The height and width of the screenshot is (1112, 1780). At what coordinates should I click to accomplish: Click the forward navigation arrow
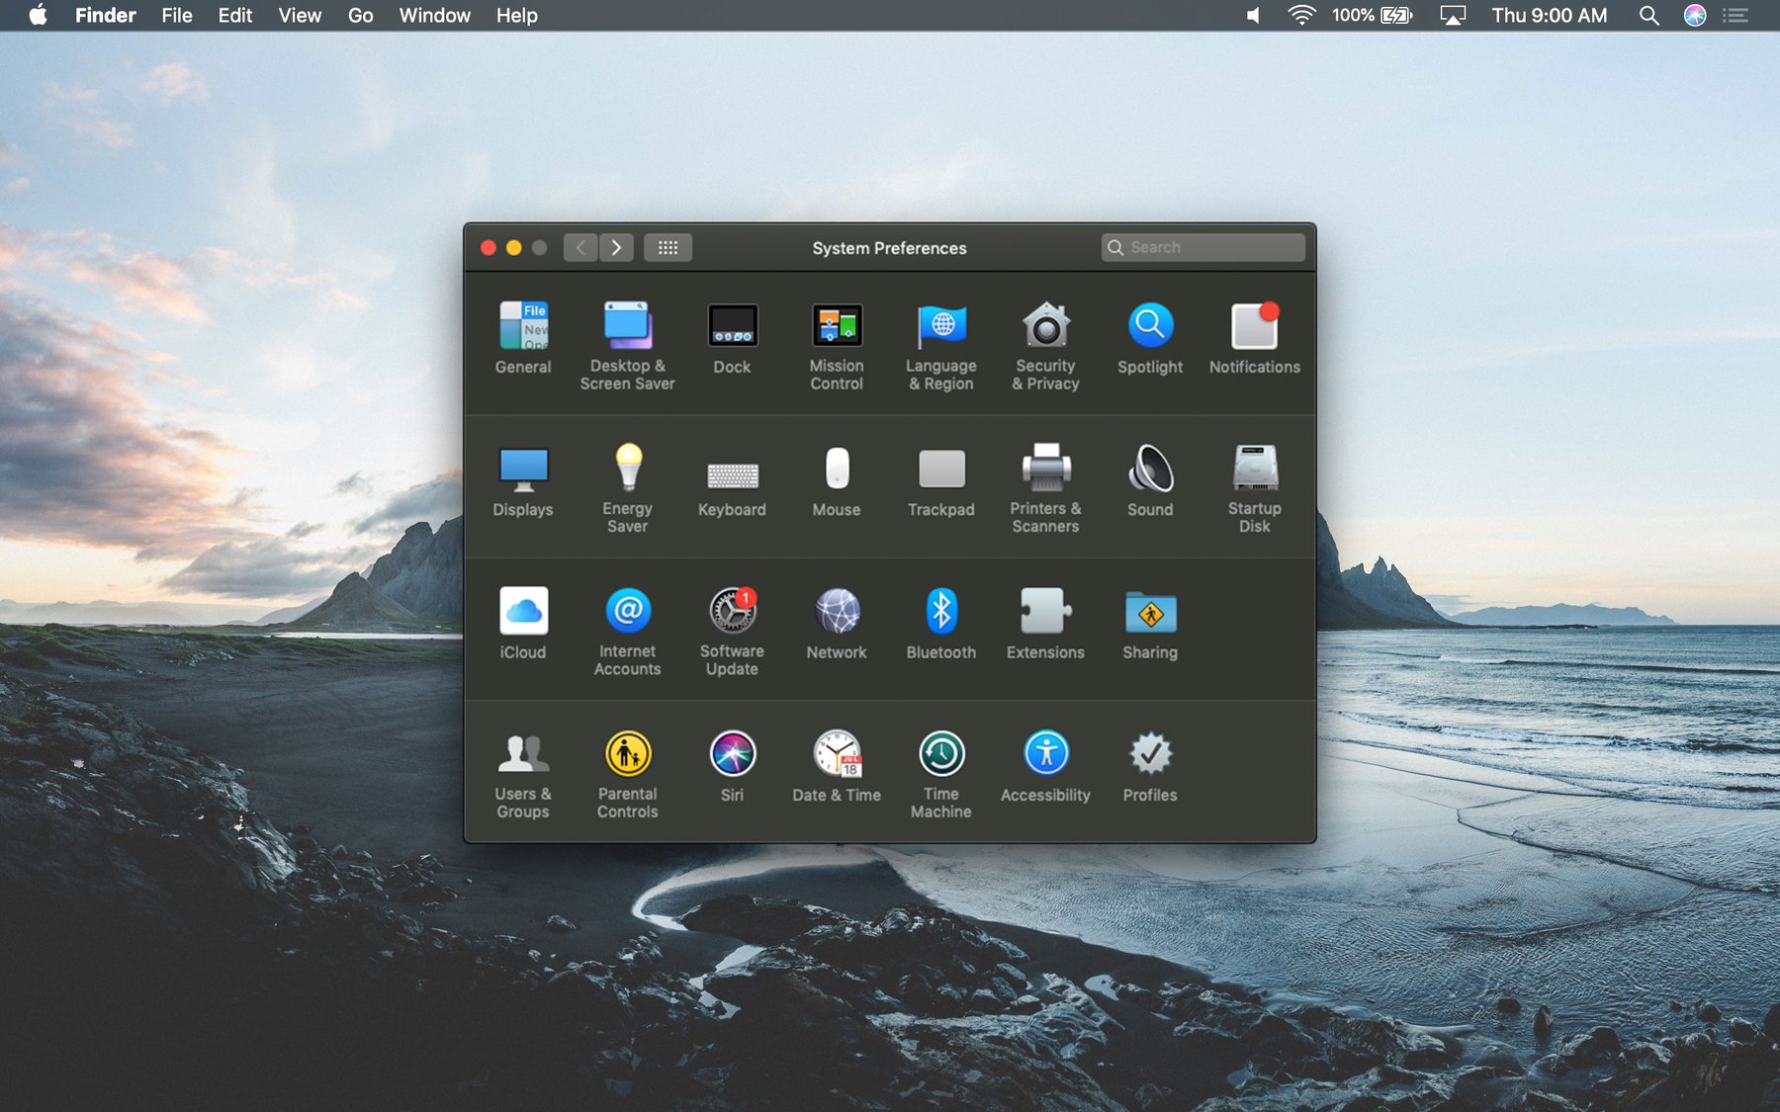617,247
